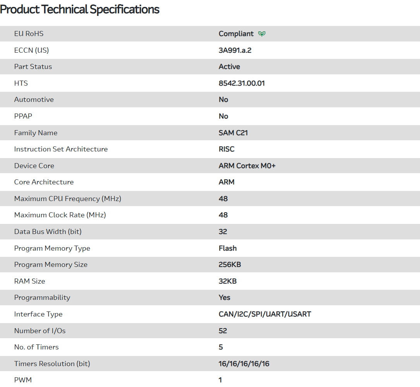Screen dimensions: 420x387
Task: Click the green leaf icon beside Compliant
Action: click(262, 34)
